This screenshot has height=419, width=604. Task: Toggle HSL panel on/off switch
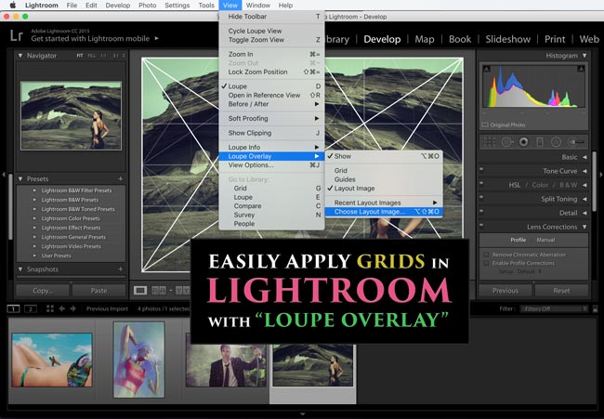(x=481, y=182)
